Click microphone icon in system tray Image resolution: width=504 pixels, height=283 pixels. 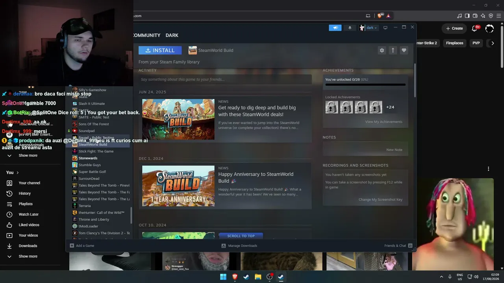pyautogui.click(x=450, y=277)
